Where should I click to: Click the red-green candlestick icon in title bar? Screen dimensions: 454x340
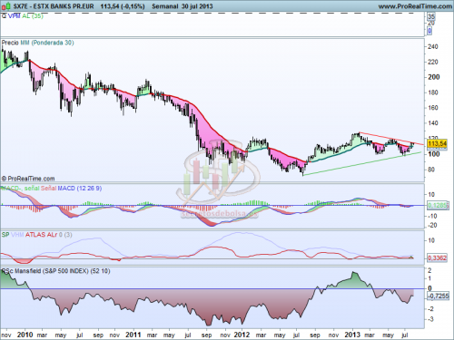[x=6, y=6]
